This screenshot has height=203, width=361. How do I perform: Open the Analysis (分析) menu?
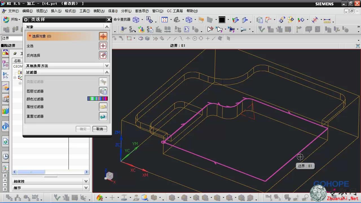(126, 11)
